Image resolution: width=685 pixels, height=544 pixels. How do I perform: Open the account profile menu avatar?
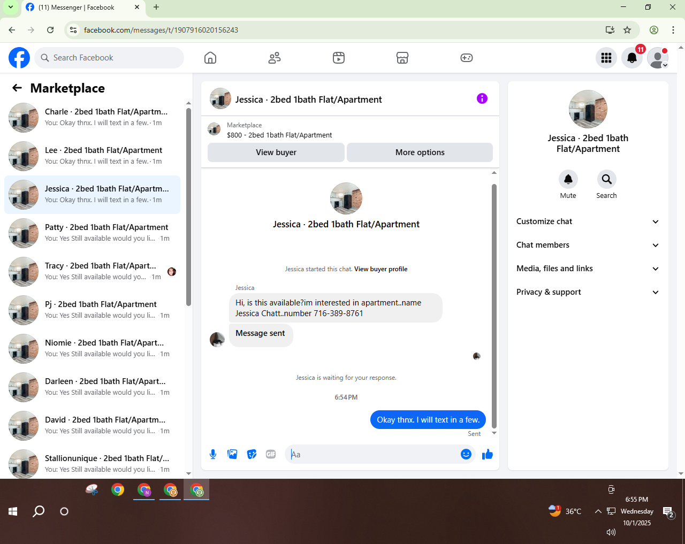click(658, 58)
